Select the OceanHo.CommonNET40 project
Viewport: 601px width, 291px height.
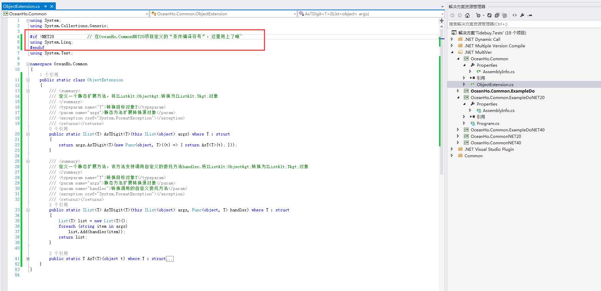(x=496, y=143)
